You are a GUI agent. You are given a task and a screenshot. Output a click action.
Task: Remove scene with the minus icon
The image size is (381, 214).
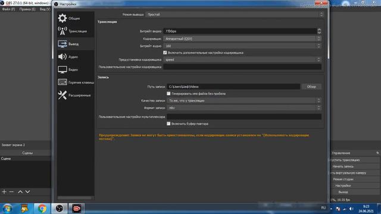pyautogui.click(x=11, y=191)
